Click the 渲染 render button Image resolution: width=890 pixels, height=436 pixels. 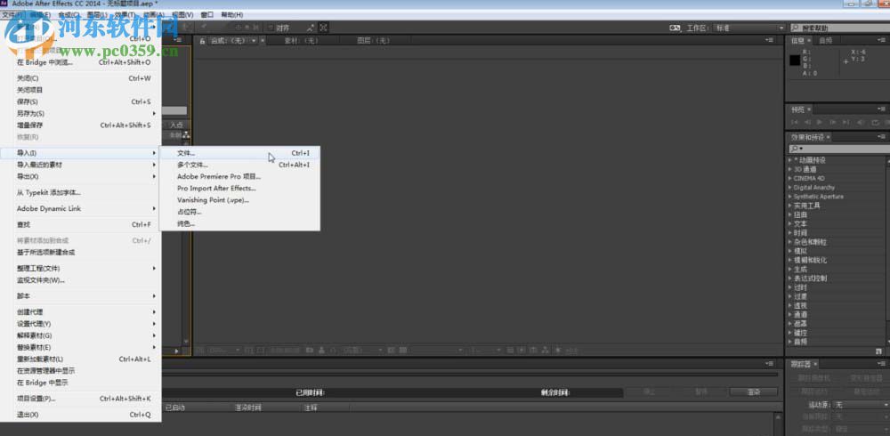753,392
